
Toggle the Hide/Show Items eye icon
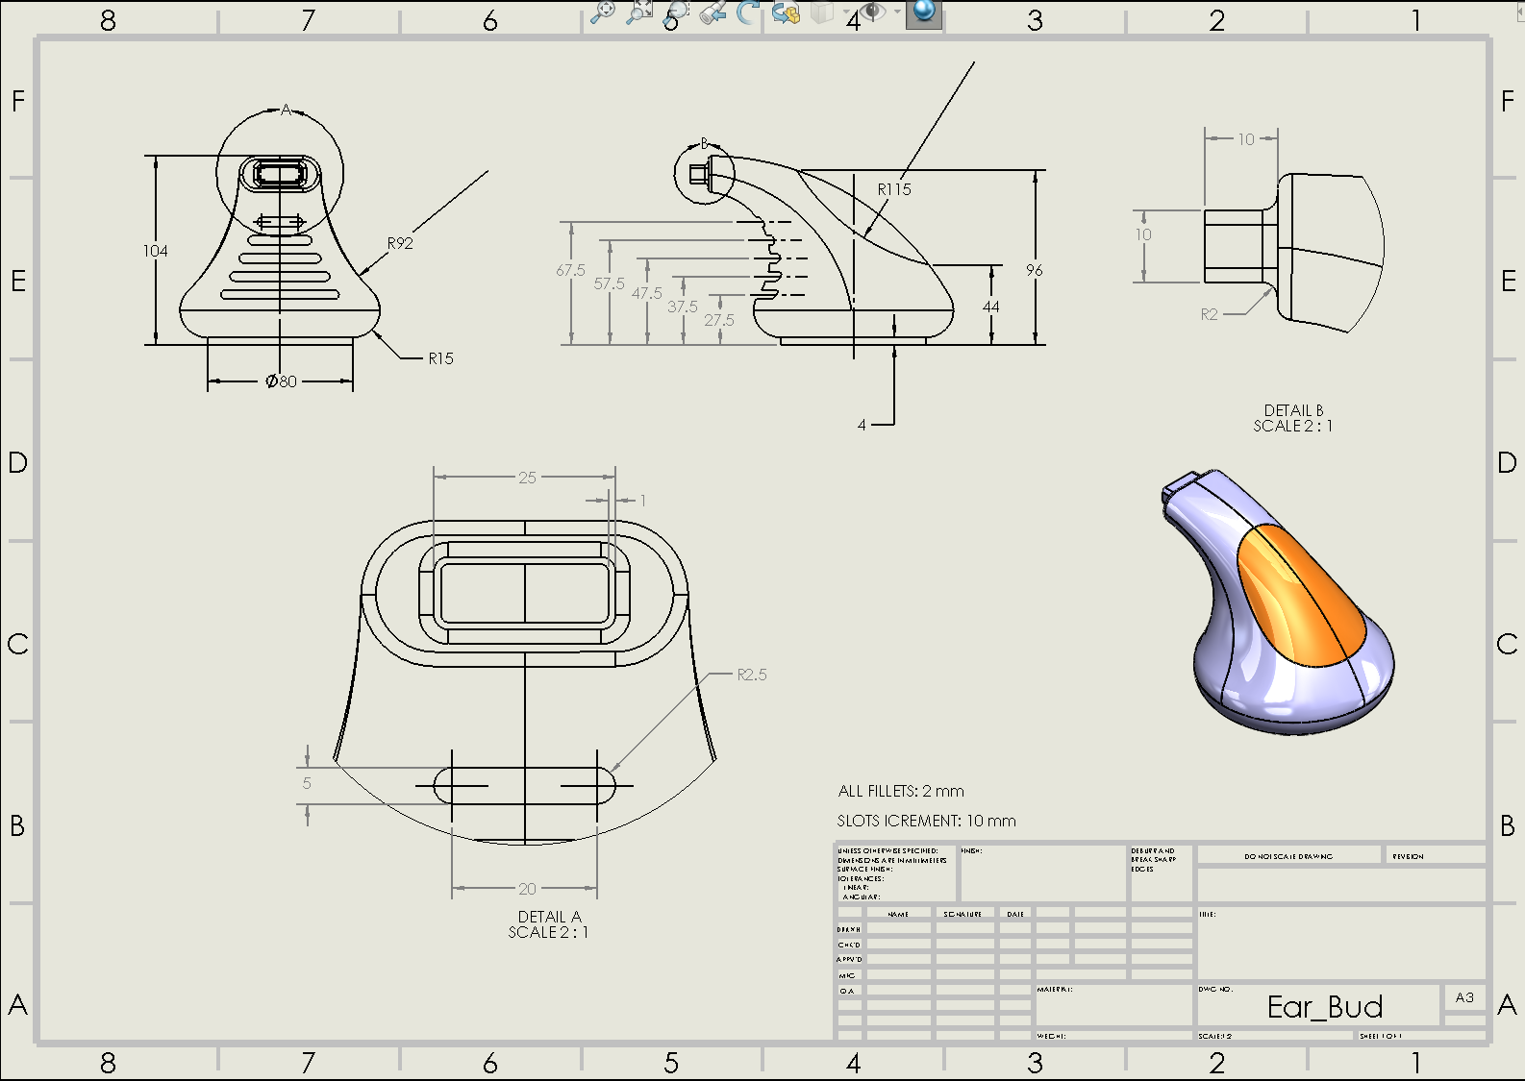point(872,12)
